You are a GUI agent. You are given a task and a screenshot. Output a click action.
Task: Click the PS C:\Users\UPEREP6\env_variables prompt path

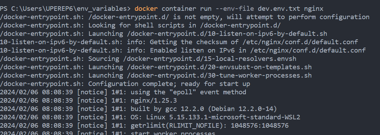pos(65,9)
